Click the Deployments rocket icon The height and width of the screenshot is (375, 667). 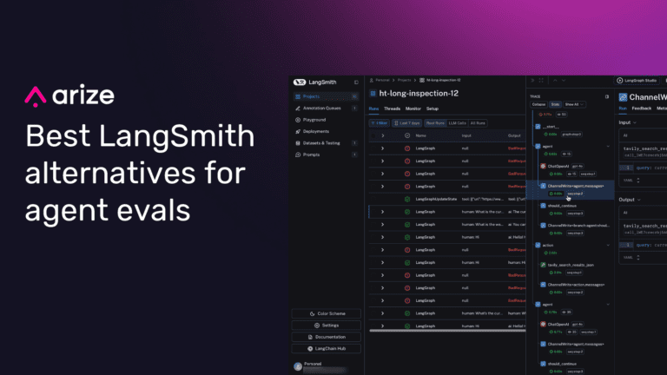(x=298, y=131)
